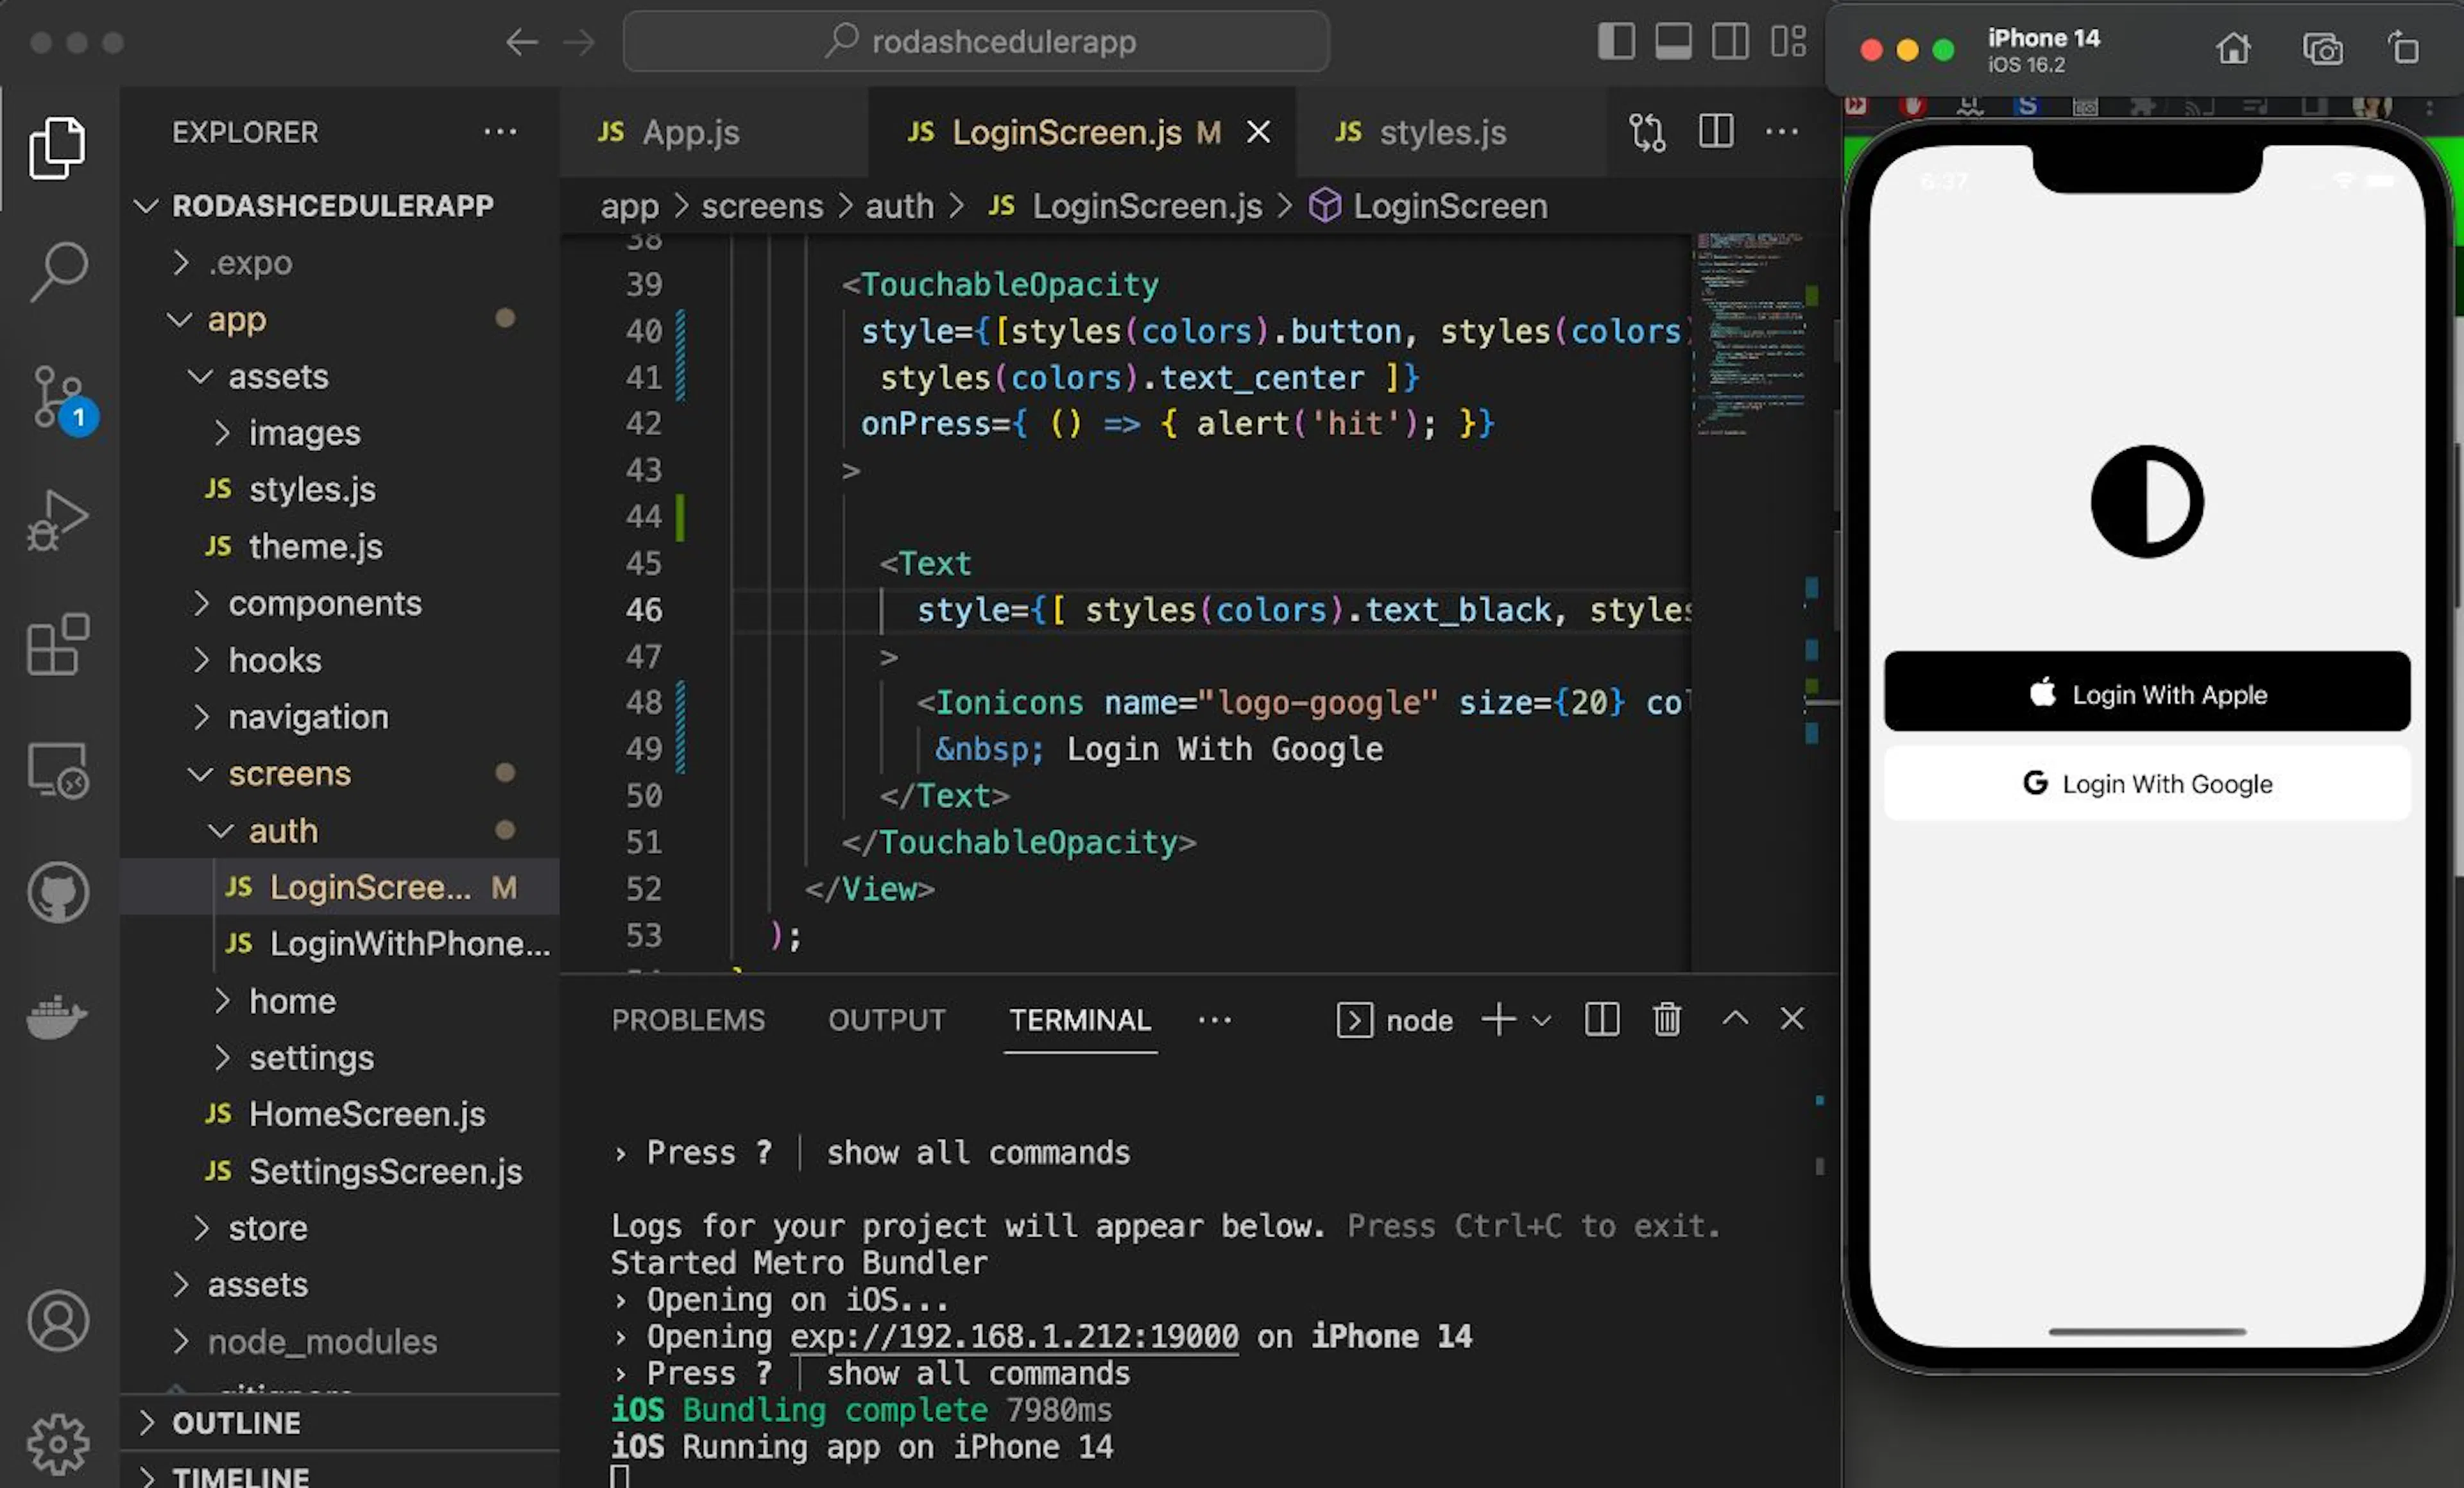Close the LoginScreen.js tab
The width and height of the screenshot is (2464, 1488).
[1259, 132]
